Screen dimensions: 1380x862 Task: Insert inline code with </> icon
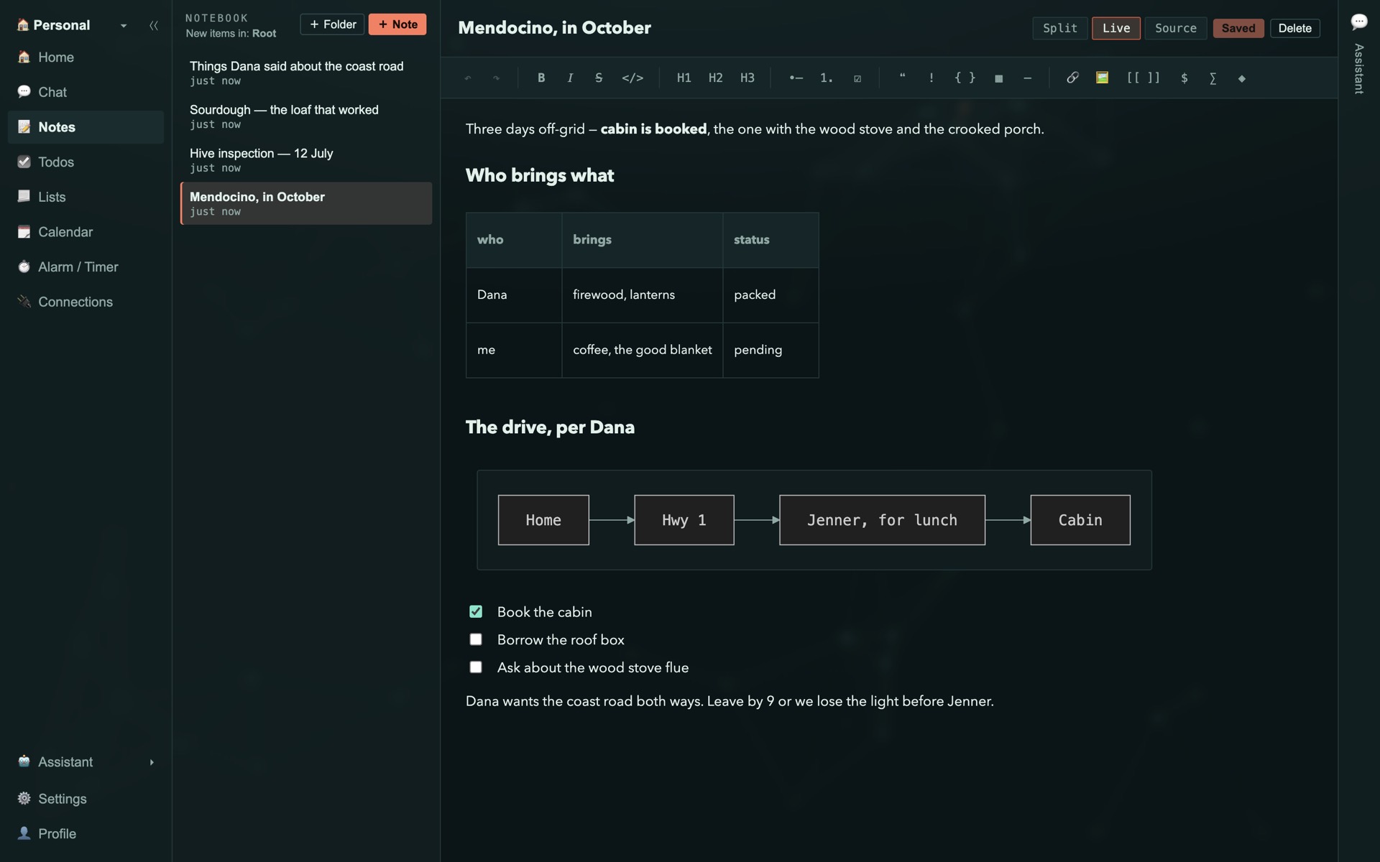pyautogui.click(x=632, y=78)
